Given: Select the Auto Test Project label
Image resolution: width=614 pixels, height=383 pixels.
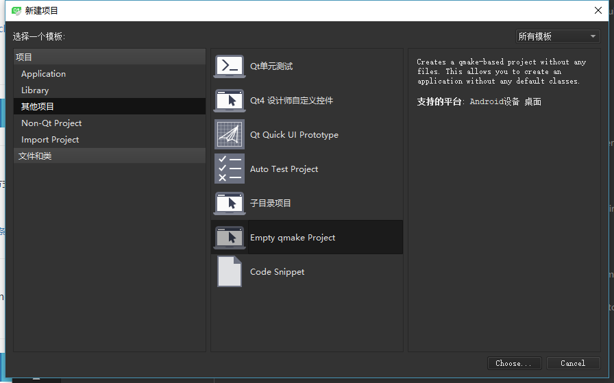Looking at the screenshot, I should coord(284,169).
